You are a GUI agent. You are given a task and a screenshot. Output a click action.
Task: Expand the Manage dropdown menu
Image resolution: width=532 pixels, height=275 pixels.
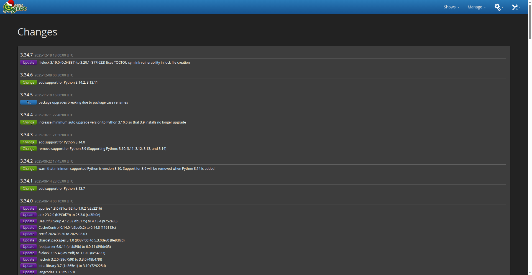(476, 7)
